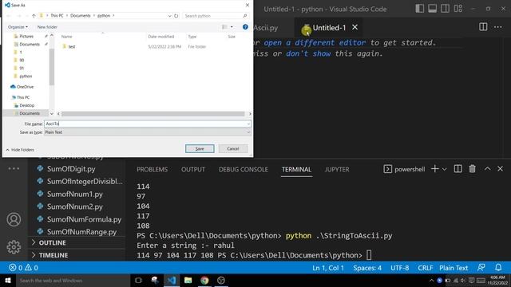
Task: Select the test folder in file list
Action: point(72,46)
